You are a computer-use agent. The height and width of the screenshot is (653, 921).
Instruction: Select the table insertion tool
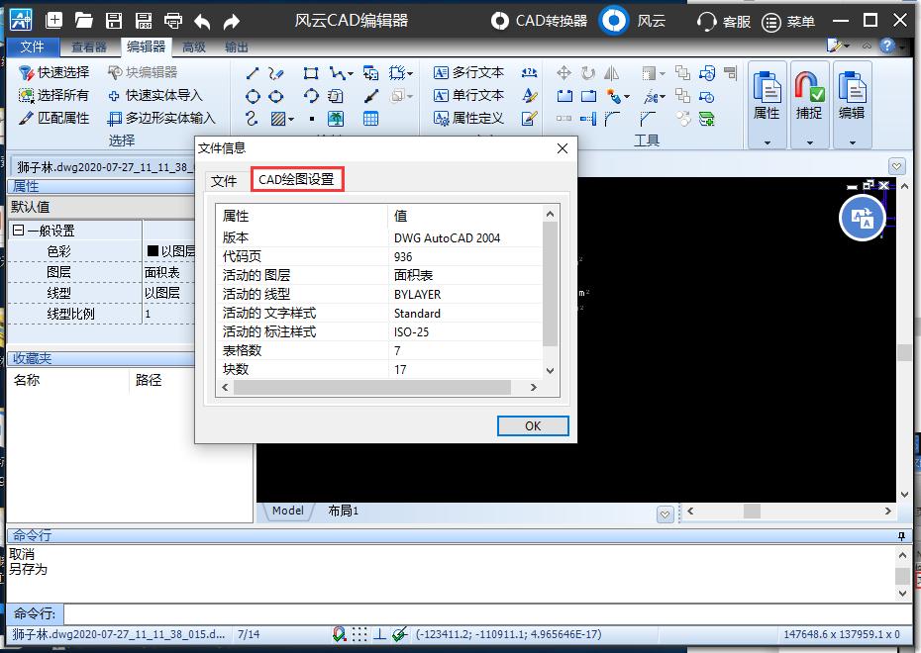pyautogui.click(x=370, y=119)
